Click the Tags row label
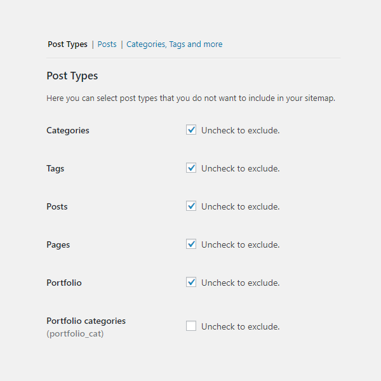Image resolution: width=381 pixels, height=381 pixels. tap(55, 168)
